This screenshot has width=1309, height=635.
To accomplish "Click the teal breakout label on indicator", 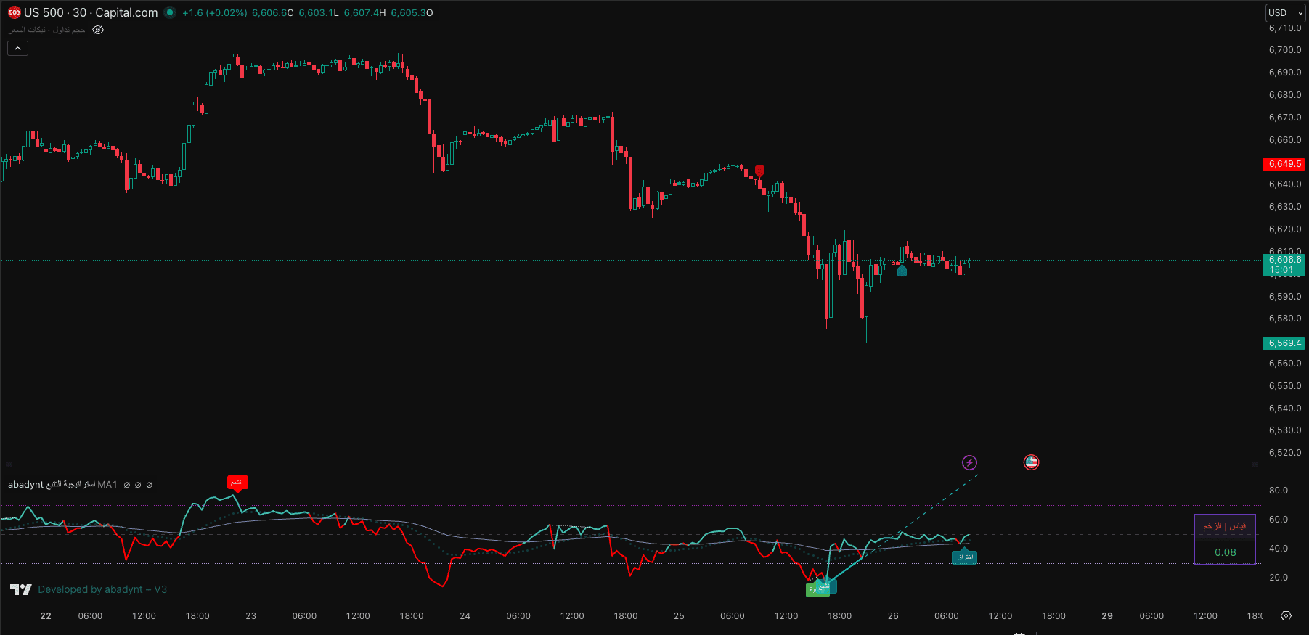I will tap(964, 557).
